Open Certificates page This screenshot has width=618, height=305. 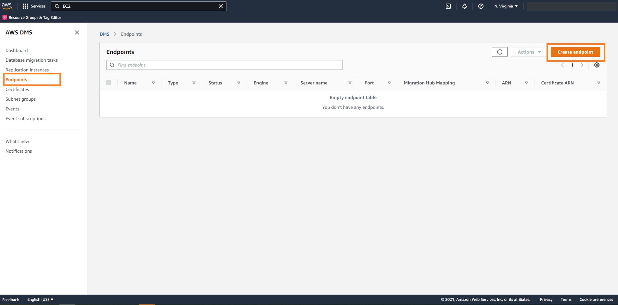(x=17, y=89)
